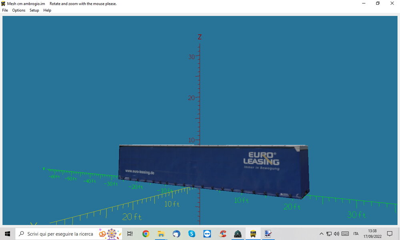
Task: Click the yellow 20ft axis label
Action: click(x=132, y=217)
